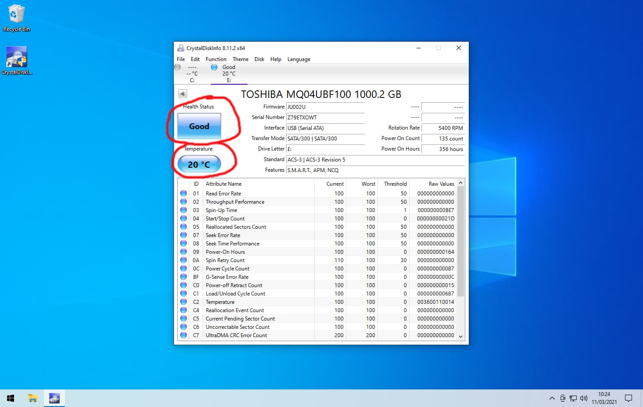Show hidden tray icons chevron

point(552,398)
